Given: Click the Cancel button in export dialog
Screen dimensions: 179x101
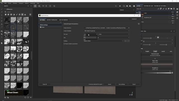Looking at the screenshot, I should [x=109, y=84].
